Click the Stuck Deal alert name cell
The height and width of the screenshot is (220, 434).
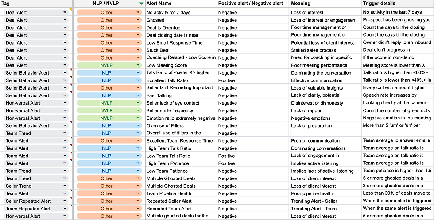tap(180, 50)
